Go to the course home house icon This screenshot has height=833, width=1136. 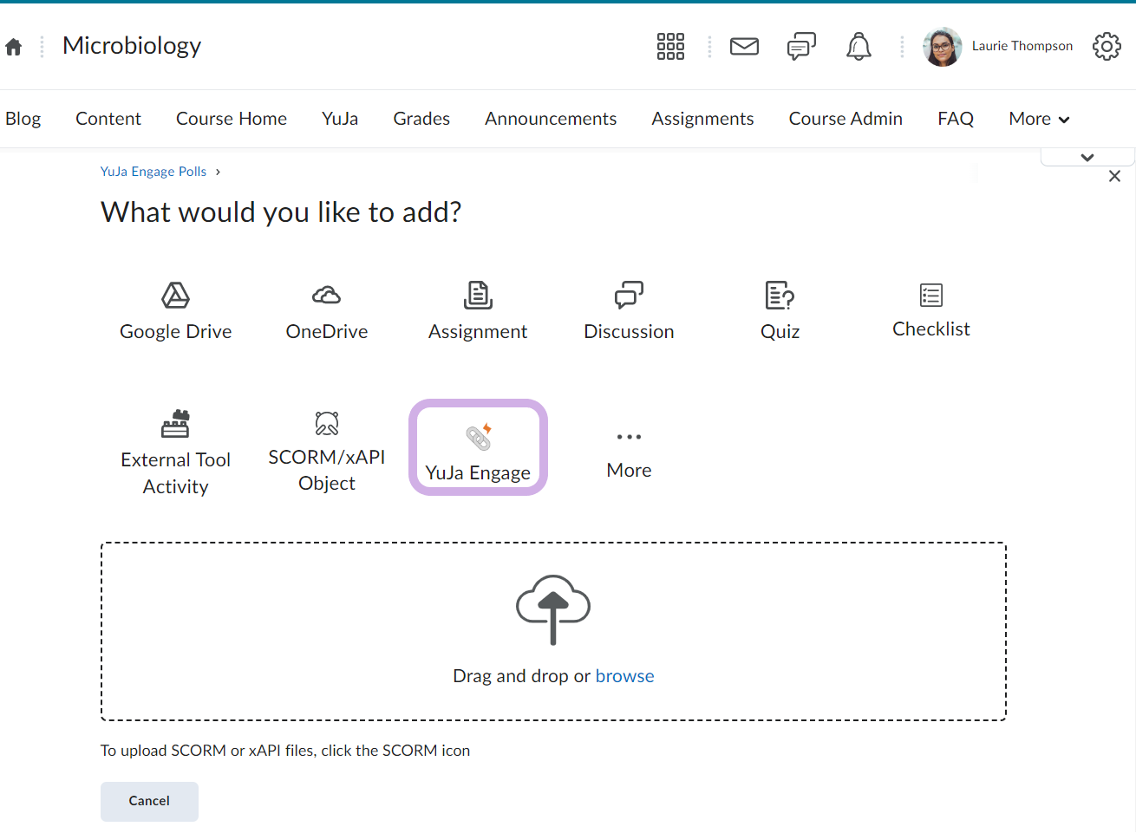13,47
